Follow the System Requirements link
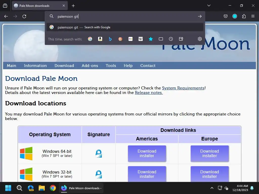Viewport: 259px width, 194px height. point(183,88)
